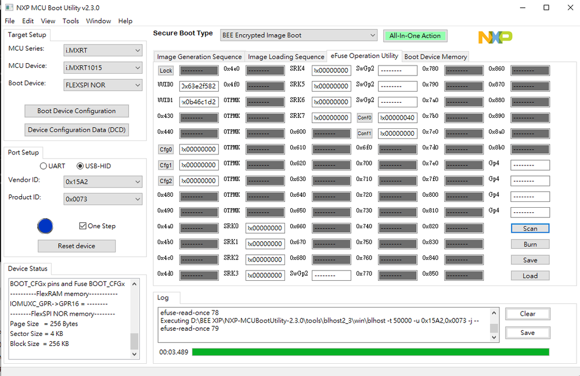Open the Help menu

pos(125,21)
